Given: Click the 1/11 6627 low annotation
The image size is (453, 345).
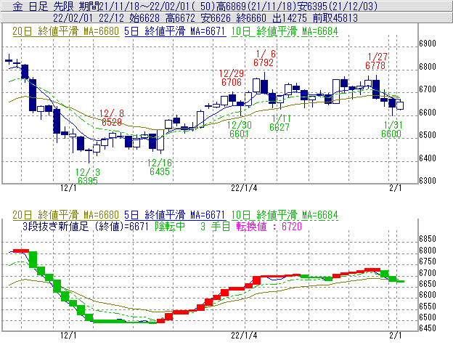Looking at the screenshot, I should coord(279,123).
